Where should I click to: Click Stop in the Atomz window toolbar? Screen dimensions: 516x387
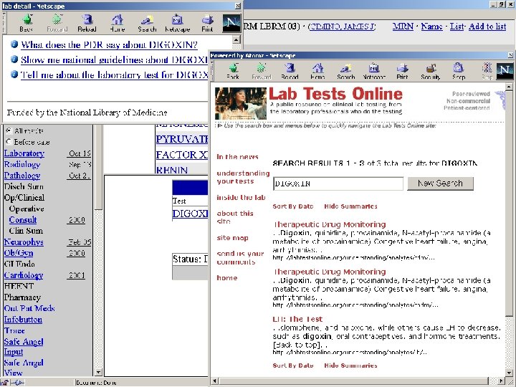pos(487,71)
